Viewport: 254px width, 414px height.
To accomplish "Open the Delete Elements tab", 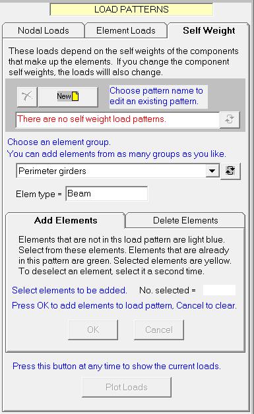I will [185, 220].
